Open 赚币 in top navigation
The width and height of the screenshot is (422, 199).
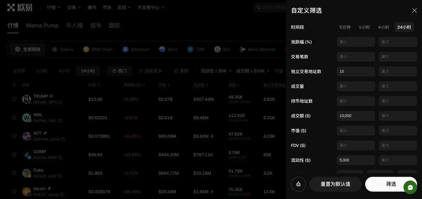(x=92, y=7)
